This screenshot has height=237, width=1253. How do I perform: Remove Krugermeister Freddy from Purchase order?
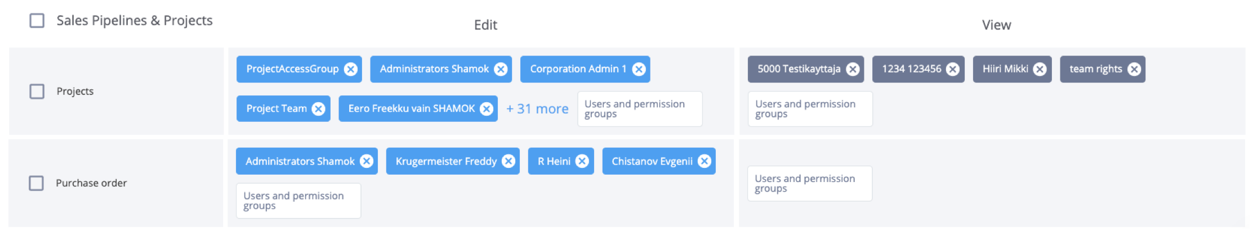tap(509, 161)
